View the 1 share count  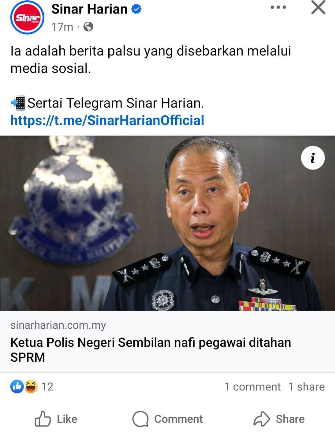tap(306, 387)
